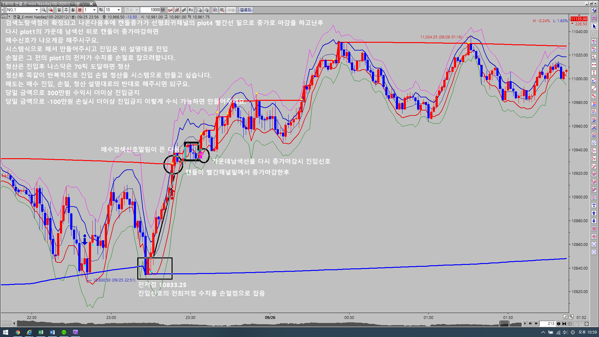Select the arrow cursor tool in right sidebar
This screenshot has width=599, height=337.
tap(594, 26)
